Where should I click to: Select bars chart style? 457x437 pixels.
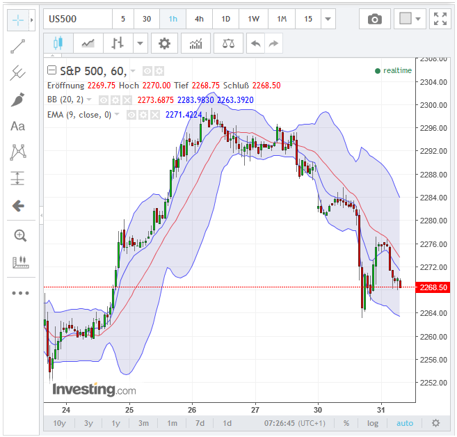[118, 43]
